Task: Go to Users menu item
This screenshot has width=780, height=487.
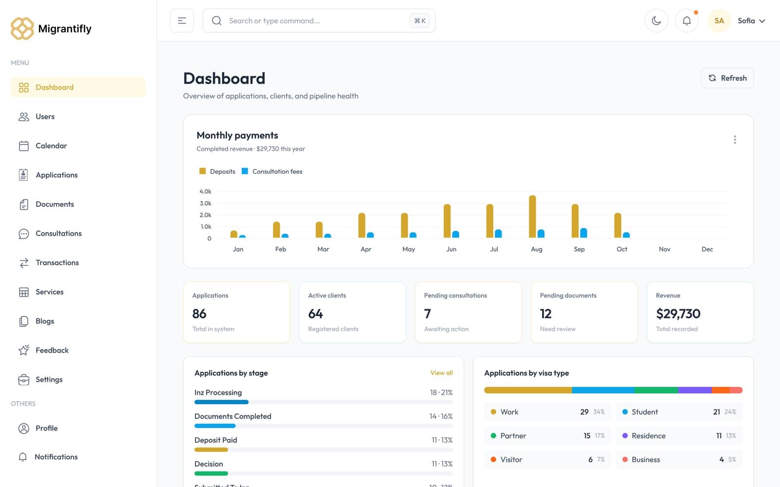Action: [78, 116]
